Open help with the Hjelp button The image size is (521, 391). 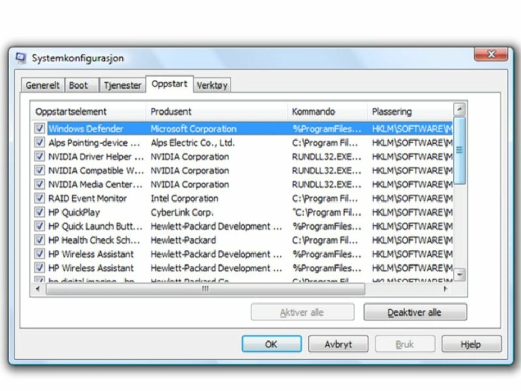(472, 344)
